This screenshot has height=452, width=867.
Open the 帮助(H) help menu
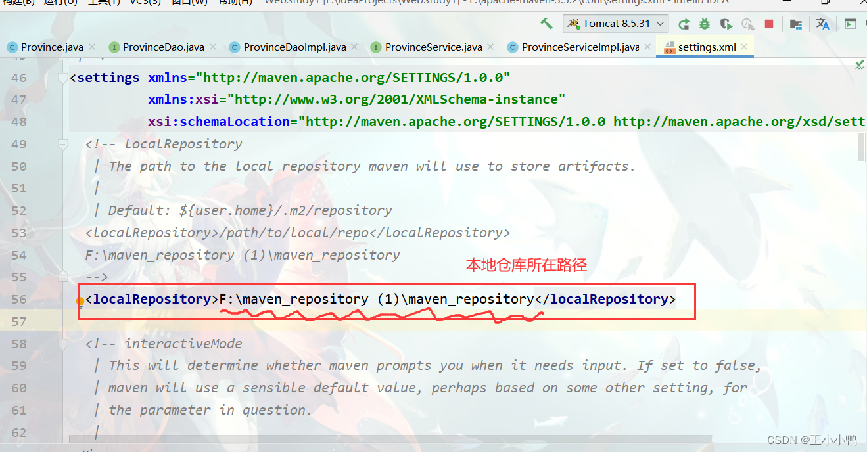point(235,3)
